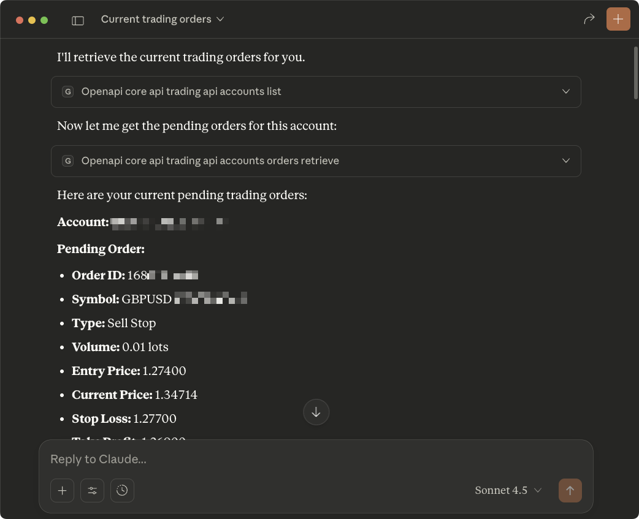
Task: Click the clock history icon
Action: (x=122, y=490)
